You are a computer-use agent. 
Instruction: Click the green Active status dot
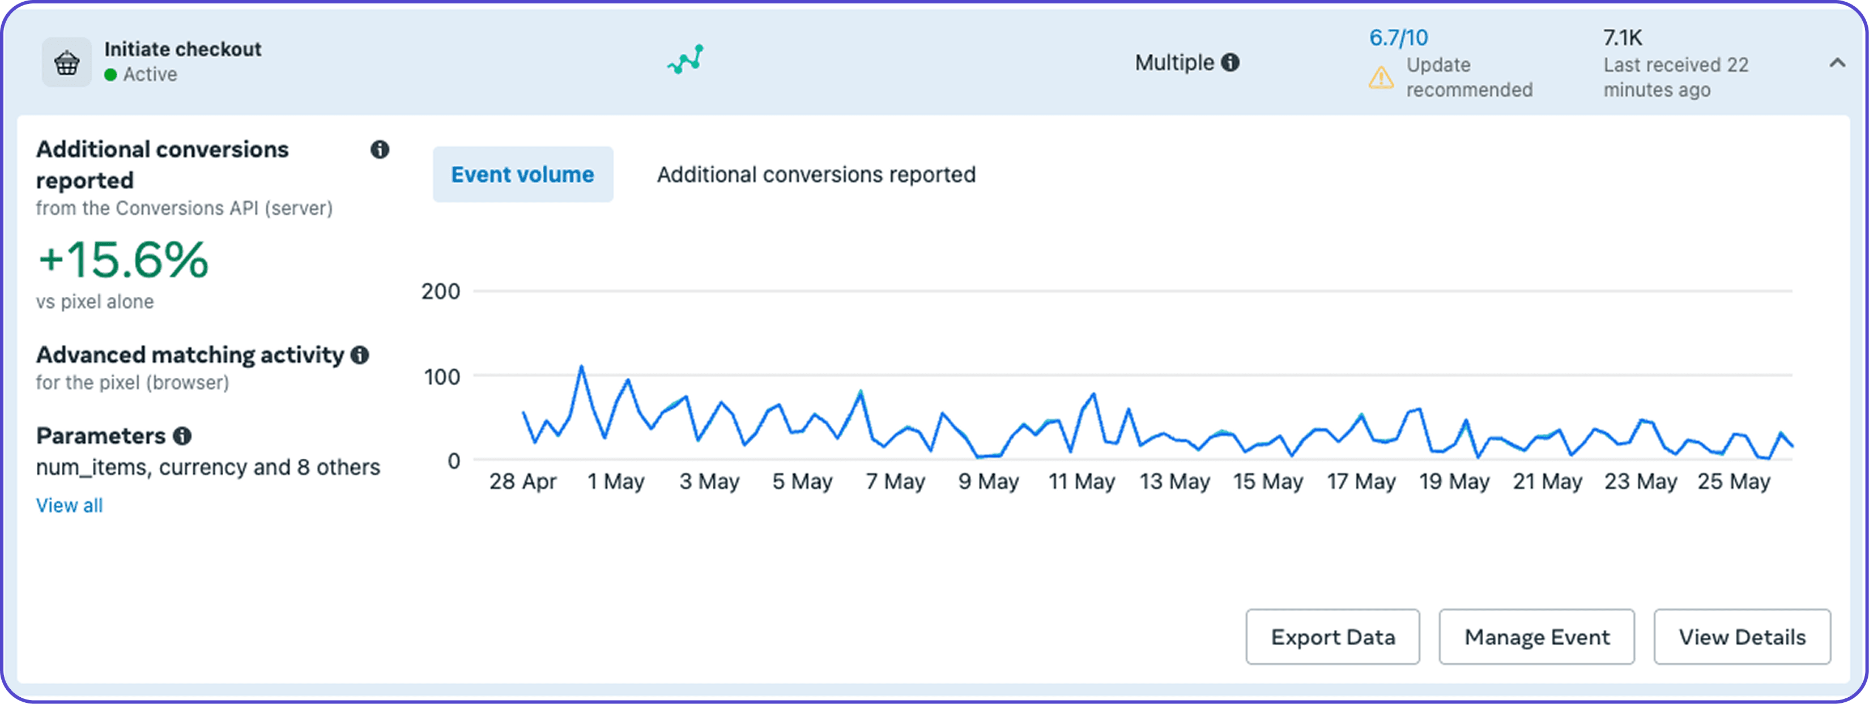pyautogui.click(x=110, y=75)
